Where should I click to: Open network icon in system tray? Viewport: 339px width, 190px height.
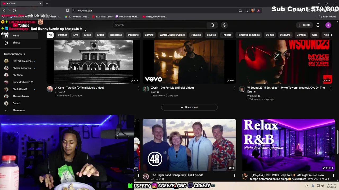click(318, 186)
